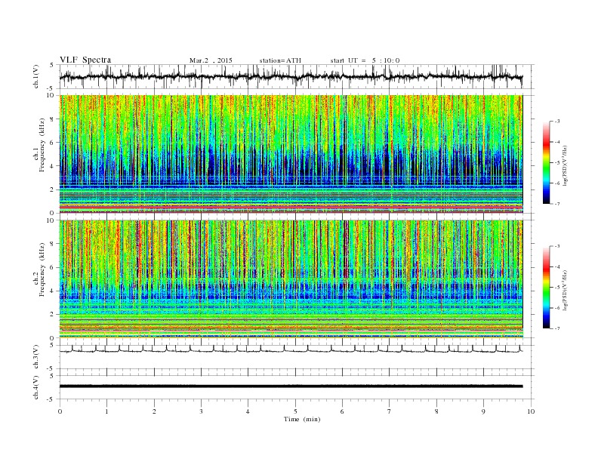Click the ch.2 color bar log(PSD) label
The image size is (598, 462).
click(566, 290)
